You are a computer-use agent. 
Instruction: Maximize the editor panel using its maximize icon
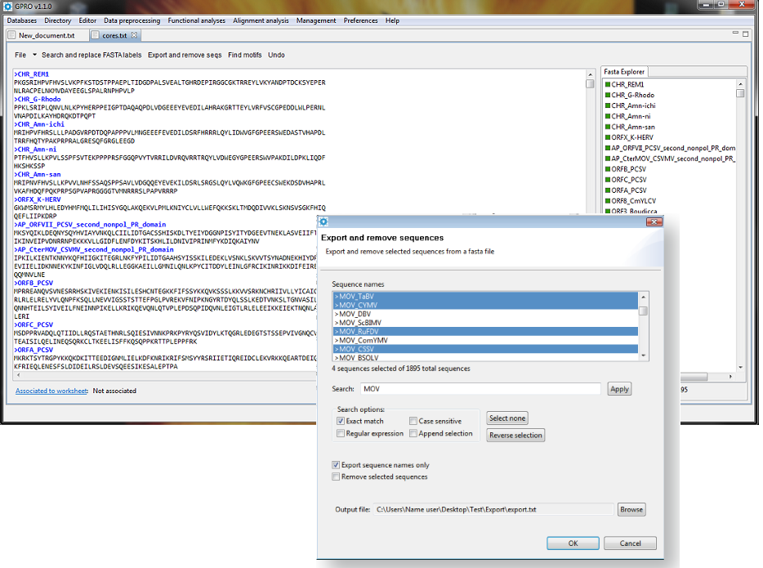click(744, 34)
